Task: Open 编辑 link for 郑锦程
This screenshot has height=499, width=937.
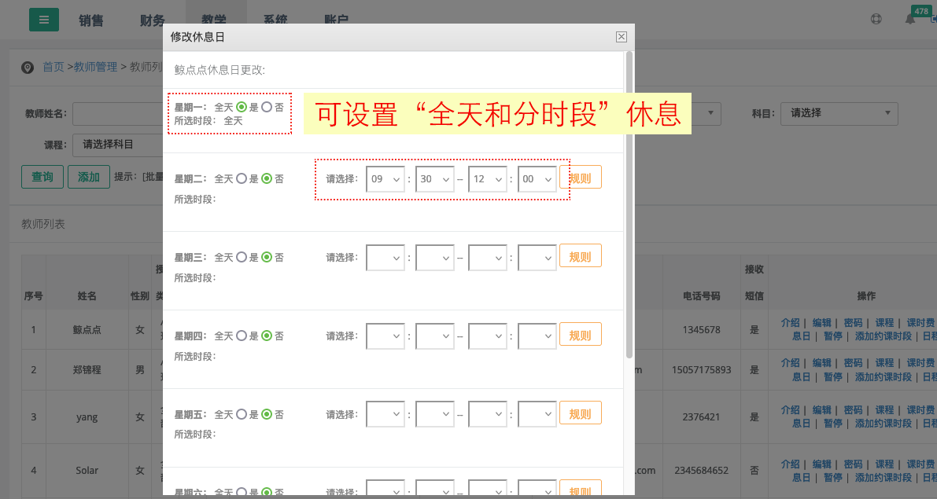Action: coord(821,363)
